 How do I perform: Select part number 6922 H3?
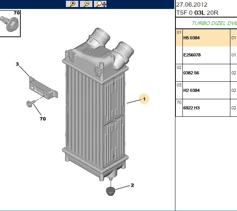pos(191,108)
